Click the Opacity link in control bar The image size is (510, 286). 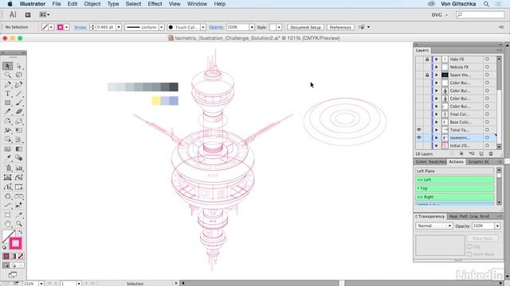(216, 27)
